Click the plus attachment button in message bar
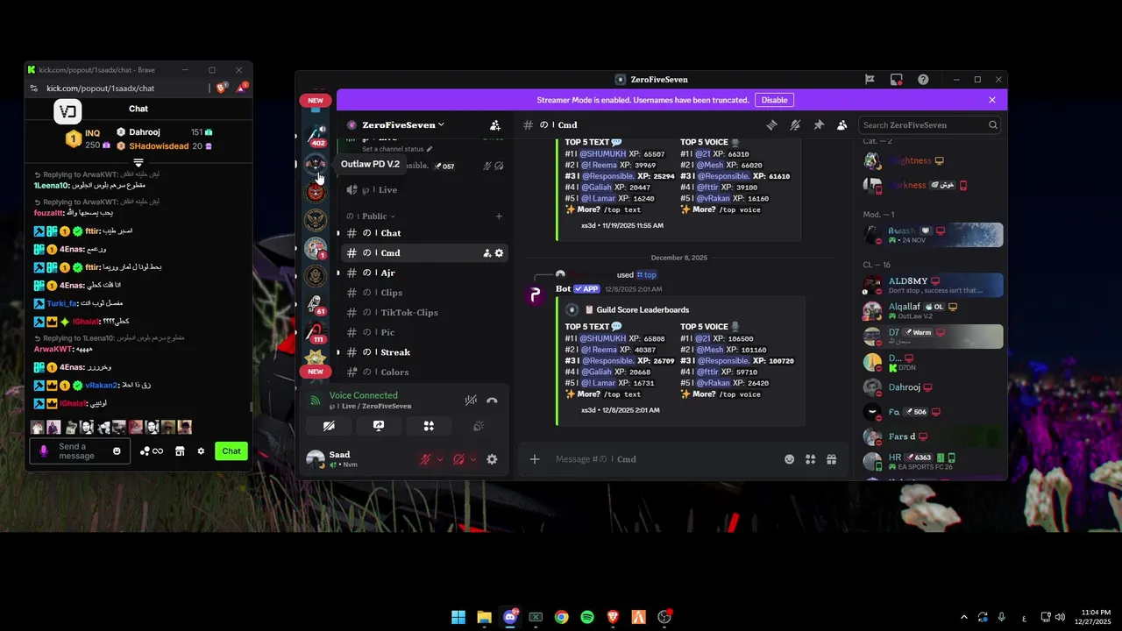1122x631 pixels. click(535, 459)
